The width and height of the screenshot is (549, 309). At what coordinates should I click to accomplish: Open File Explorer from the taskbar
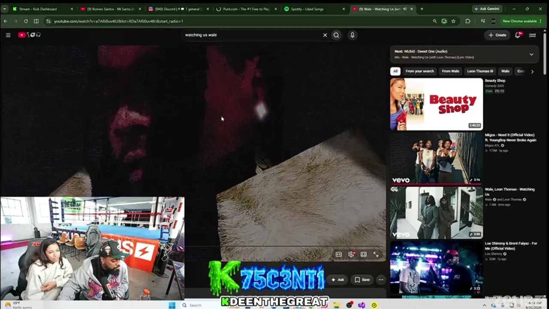pos(338,305)
